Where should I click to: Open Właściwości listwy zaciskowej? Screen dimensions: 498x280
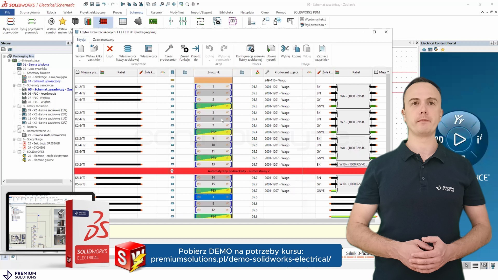[x=127, y=53]
